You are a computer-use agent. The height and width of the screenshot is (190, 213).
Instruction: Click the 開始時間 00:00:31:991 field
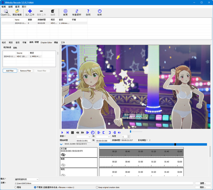[x=83, y=141]
